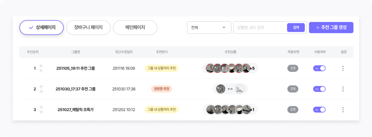Click the 검색 search button
372x137 pixels.
(296, 28)
